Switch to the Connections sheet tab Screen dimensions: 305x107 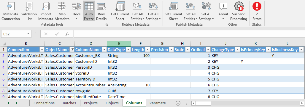click(x=44, y=103)
